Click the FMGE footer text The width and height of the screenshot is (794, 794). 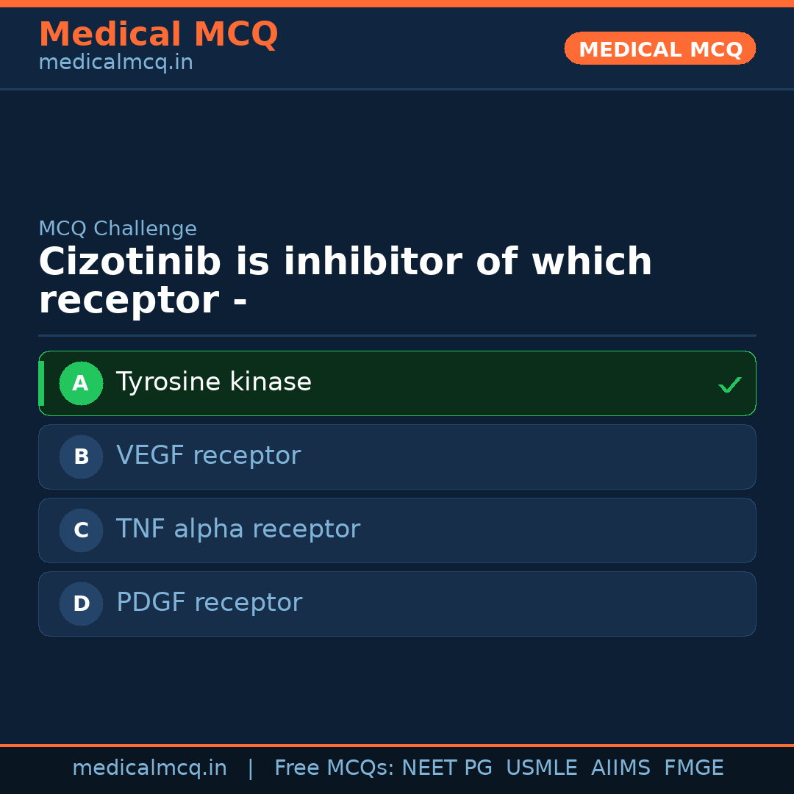click(694, 768)
